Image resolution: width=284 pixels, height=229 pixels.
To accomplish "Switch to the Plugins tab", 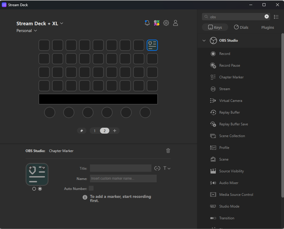I will [x=268, y=27].
